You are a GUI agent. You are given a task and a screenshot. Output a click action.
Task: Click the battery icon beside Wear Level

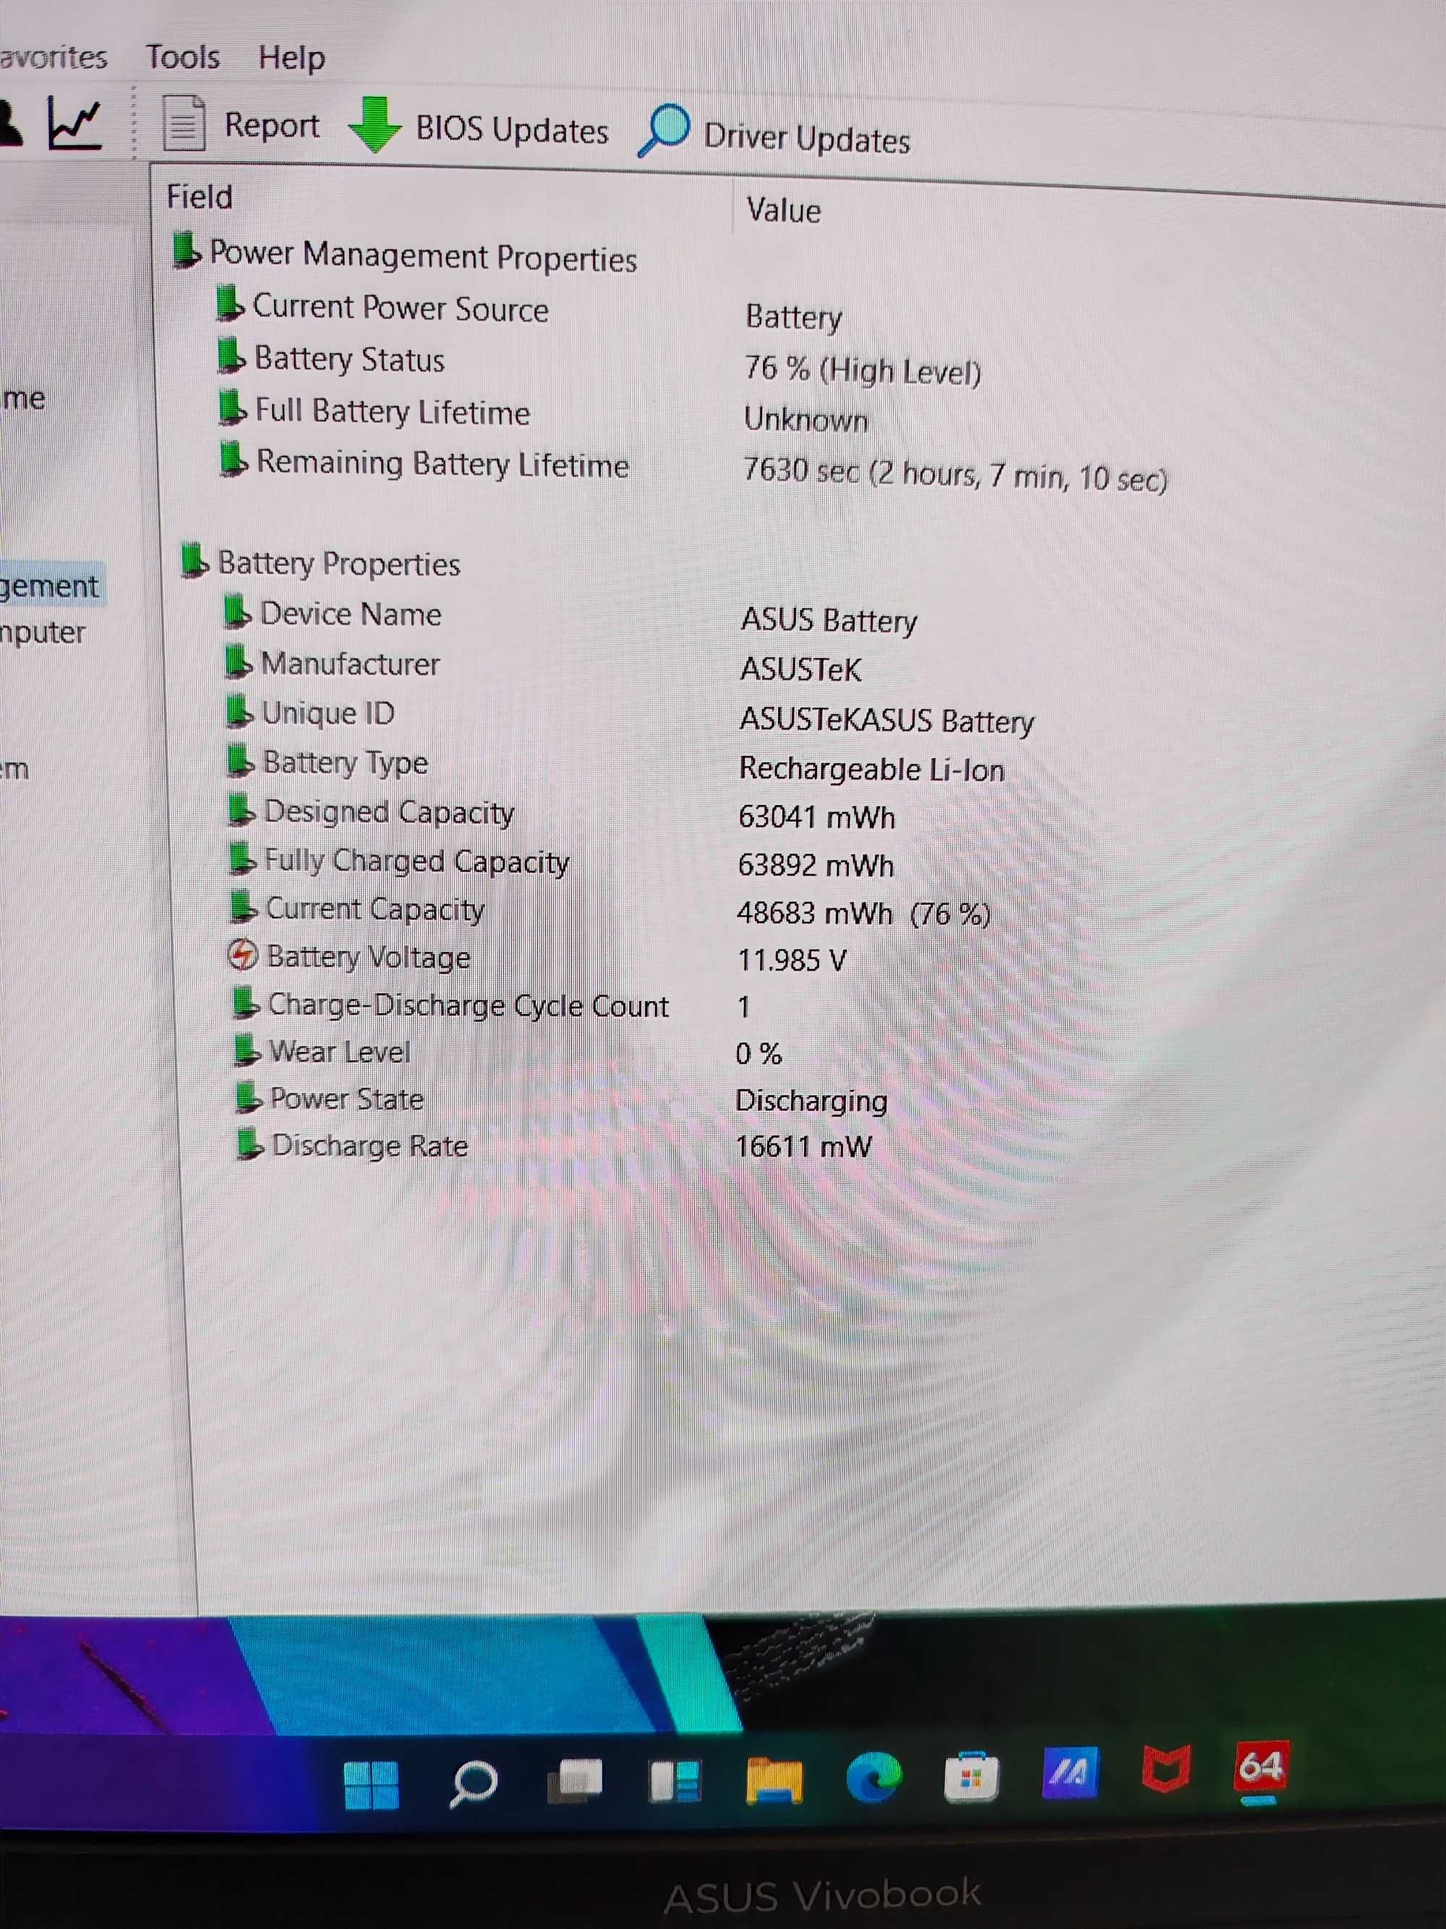tap(247, 1050)
